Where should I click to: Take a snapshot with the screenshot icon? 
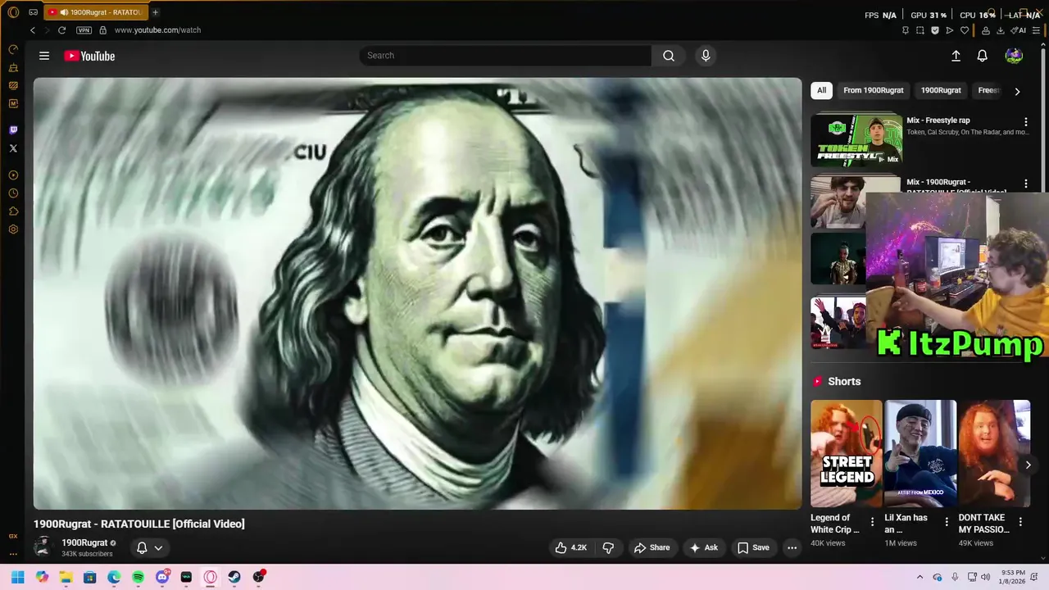[920, 30]
